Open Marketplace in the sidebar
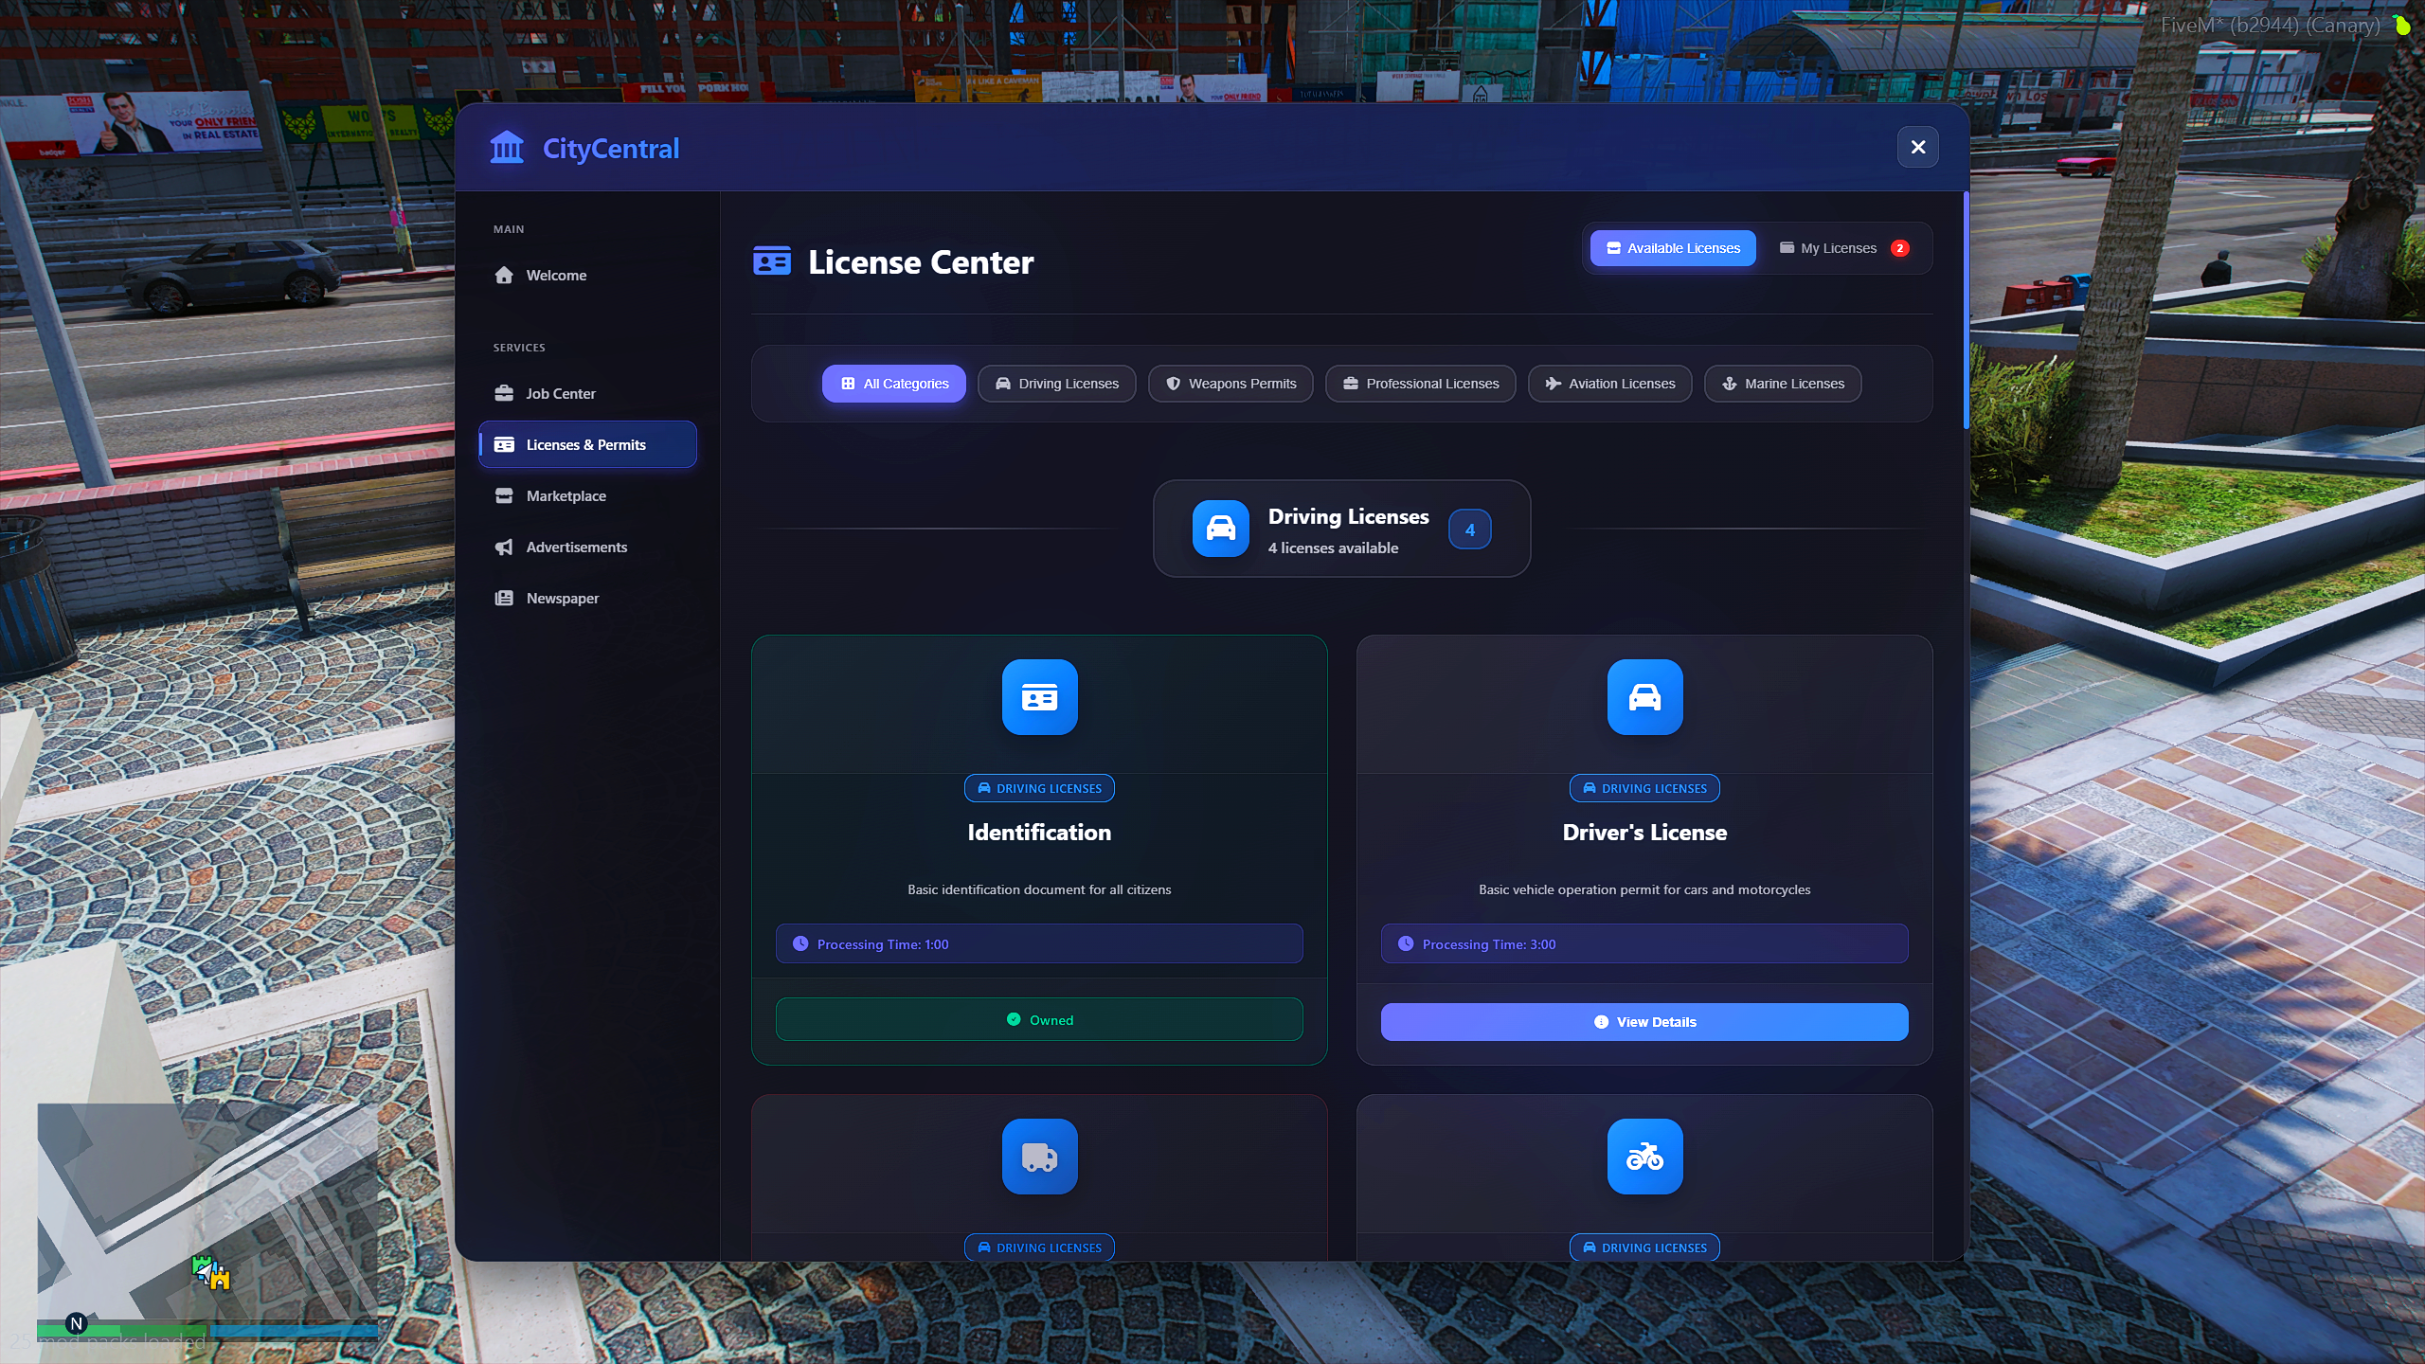Image resolution: width=2425 pixels, height=1364 pixels. point(587,495)
